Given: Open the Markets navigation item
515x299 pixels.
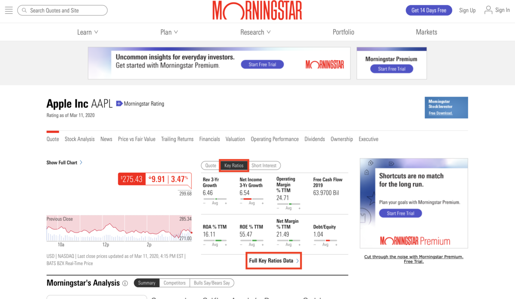Looking at the screenshot, I should pos(427,32).
